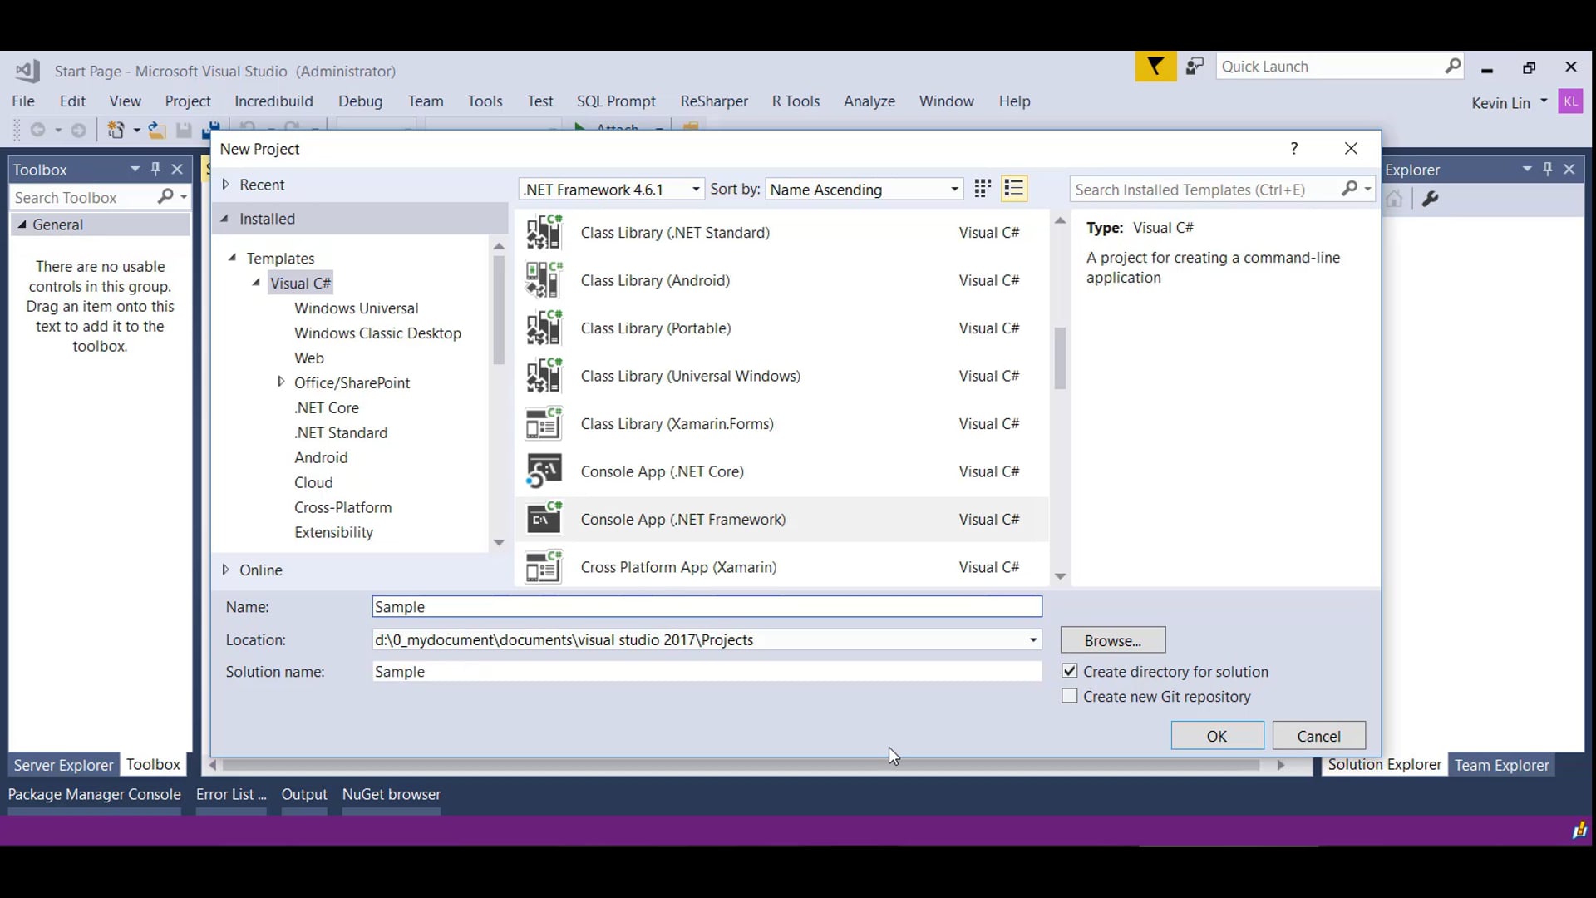Click the OK button

[1217, 736]
